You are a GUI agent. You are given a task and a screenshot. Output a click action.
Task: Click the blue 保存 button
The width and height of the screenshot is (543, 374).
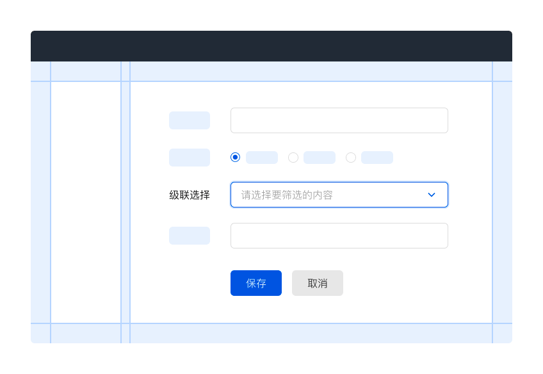pyautogui.click(x=255, y=283)
